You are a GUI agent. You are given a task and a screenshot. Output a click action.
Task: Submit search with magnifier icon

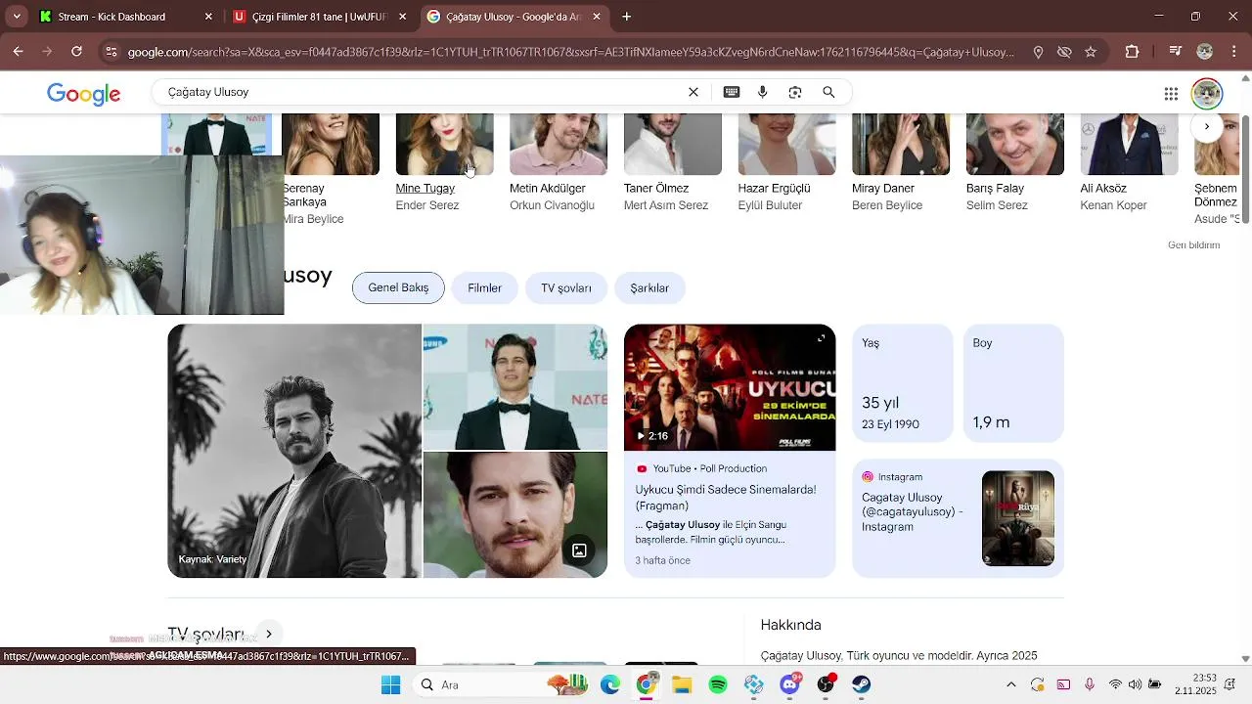coord(828,92)
